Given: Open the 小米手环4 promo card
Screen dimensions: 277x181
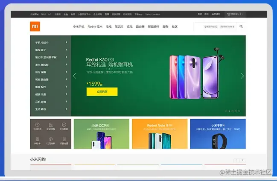Looking at the screenshot, I should coord(218,134).
